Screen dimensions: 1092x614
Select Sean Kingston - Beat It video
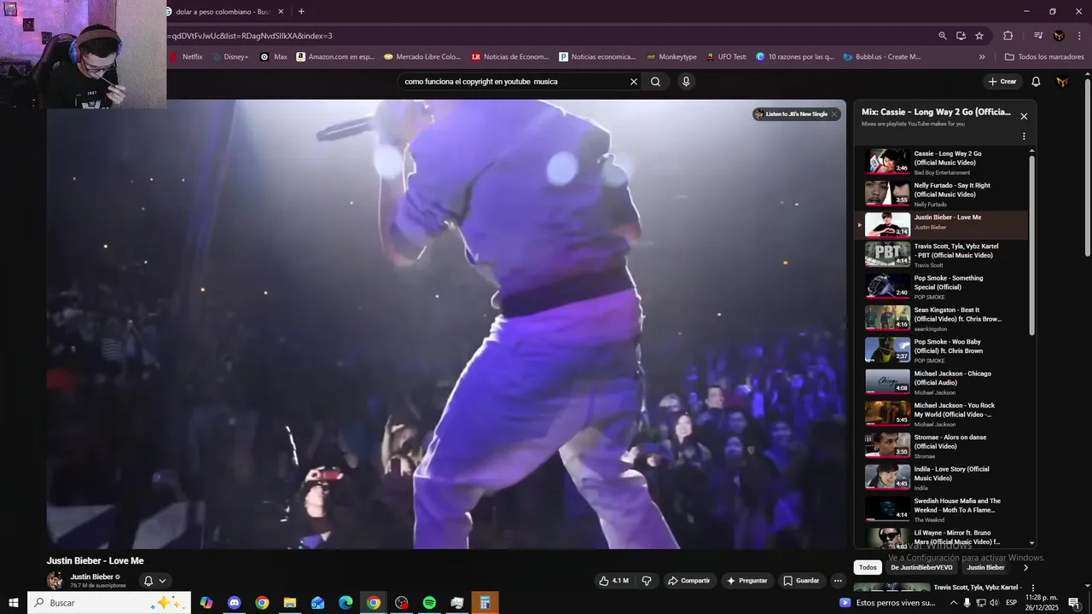pyautogui.click(x=943, y=319)
